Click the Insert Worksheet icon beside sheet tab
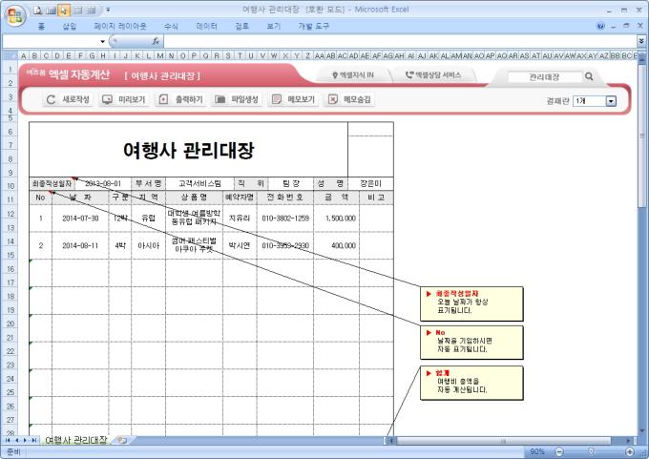The height and width of the screenshot is (459, 649). (122, 440)
